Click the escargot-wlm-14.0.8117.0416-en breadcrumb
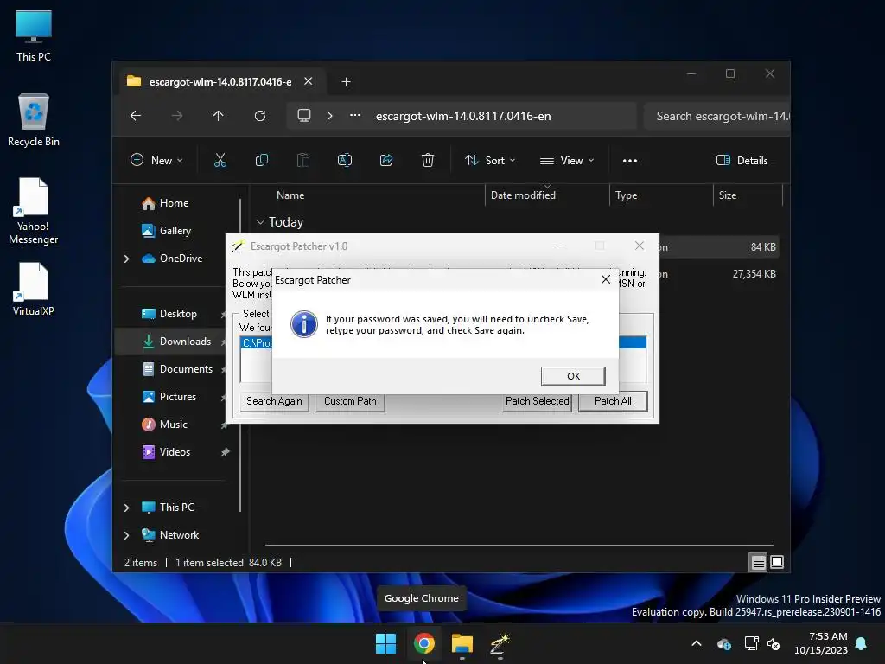 pos(463,116)
